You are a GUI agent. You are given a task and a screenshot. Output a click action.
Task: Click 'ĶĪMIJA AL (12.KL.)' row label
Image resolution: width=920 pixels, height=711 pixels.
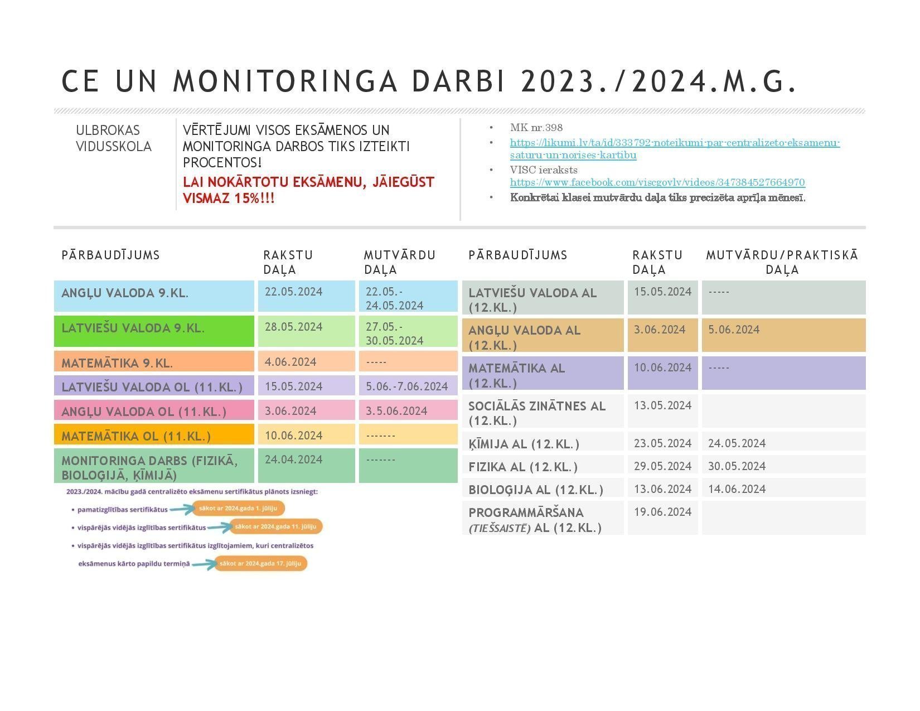click(524, 444)
